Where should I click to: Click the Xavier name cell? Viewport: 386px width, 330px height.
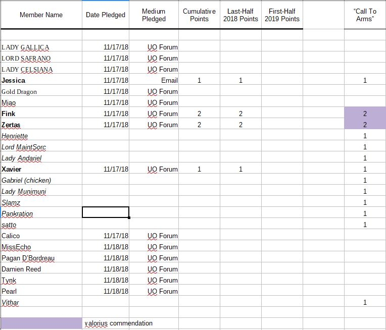41,168
